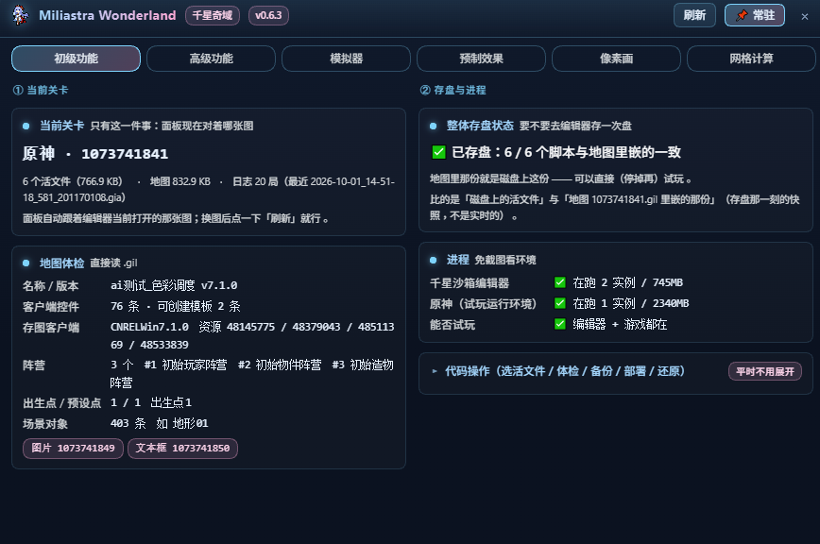Click the 已存盘：6 / 6 status text
Image resolution: width=820 pixels, height=544 pixels.
pyautogui.click(x=566, y=152)
